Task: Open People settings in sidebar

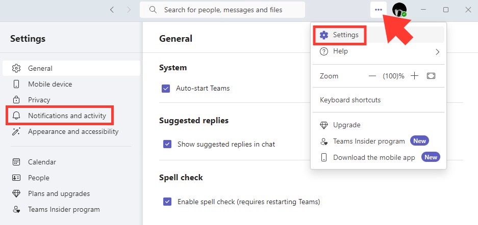Action: coord(71,178)
